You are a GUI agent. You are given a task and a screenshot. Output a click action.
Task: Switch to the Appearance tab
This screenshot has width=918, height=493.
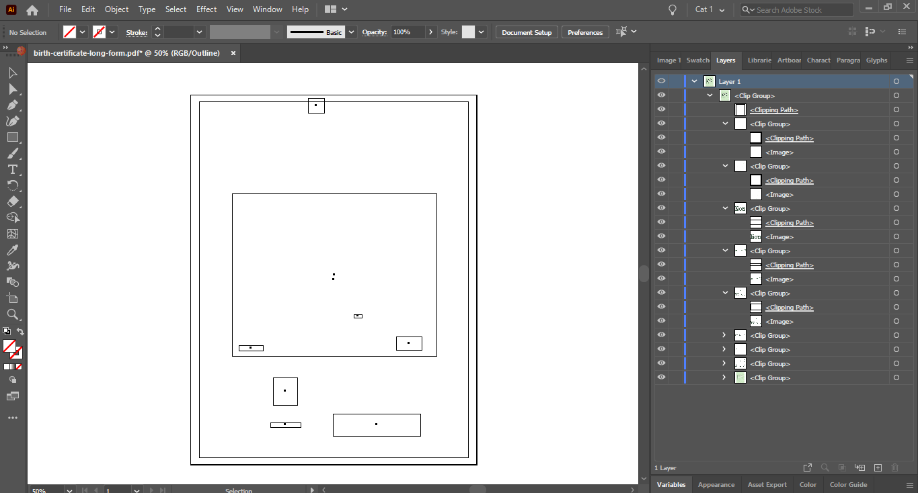coord(716,484)
